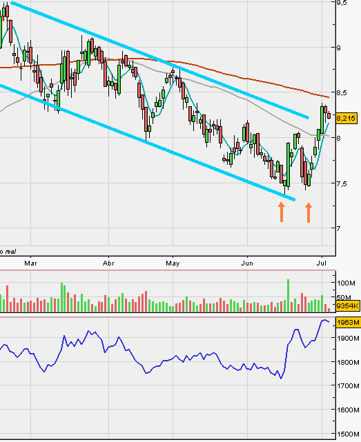Click the 8,5 price axis label

(x=342, y=92)
